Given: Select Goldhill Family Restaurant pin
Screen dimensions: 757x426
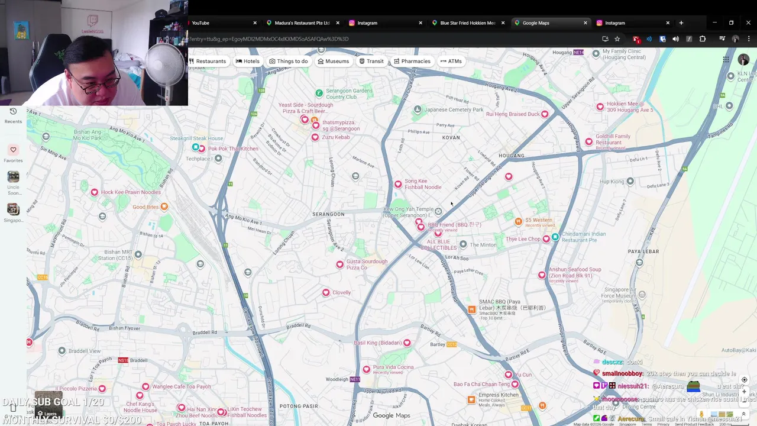Looking at the screenshot, I should coord(589,142).
